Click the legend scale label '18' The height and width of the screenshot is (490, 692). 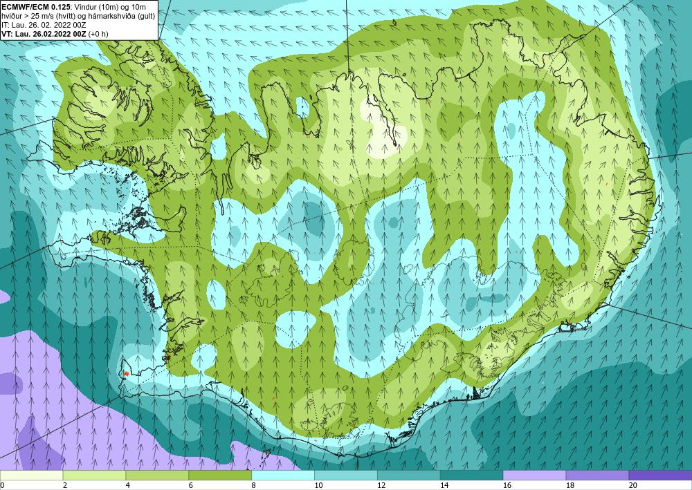[570, 486]
